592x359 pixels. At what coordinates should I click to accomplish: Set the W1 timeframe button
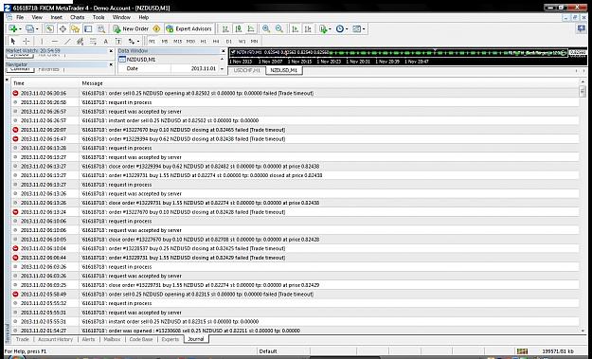[x=242, y=41]
